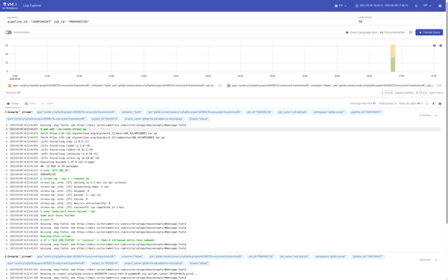Expand the '$ apk add --no-cache stress-ng' log row
This screenshot has height=280, width=448.
223,129
